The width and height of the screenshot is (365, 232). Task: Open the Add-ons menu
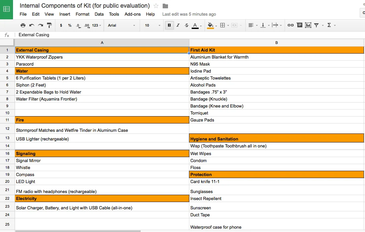coord(132,14)
